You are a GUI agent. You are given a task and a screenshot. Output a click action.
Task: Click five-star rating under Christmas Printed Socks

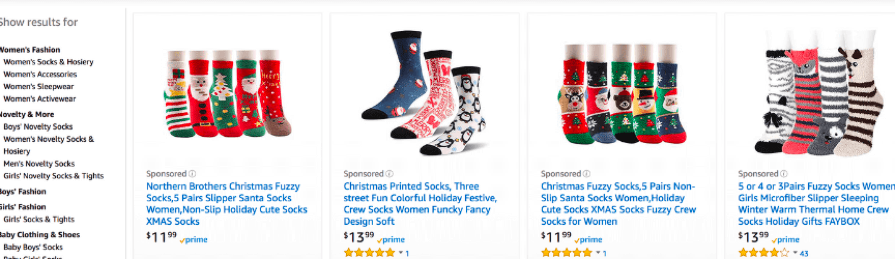click(x=369, y=253)
